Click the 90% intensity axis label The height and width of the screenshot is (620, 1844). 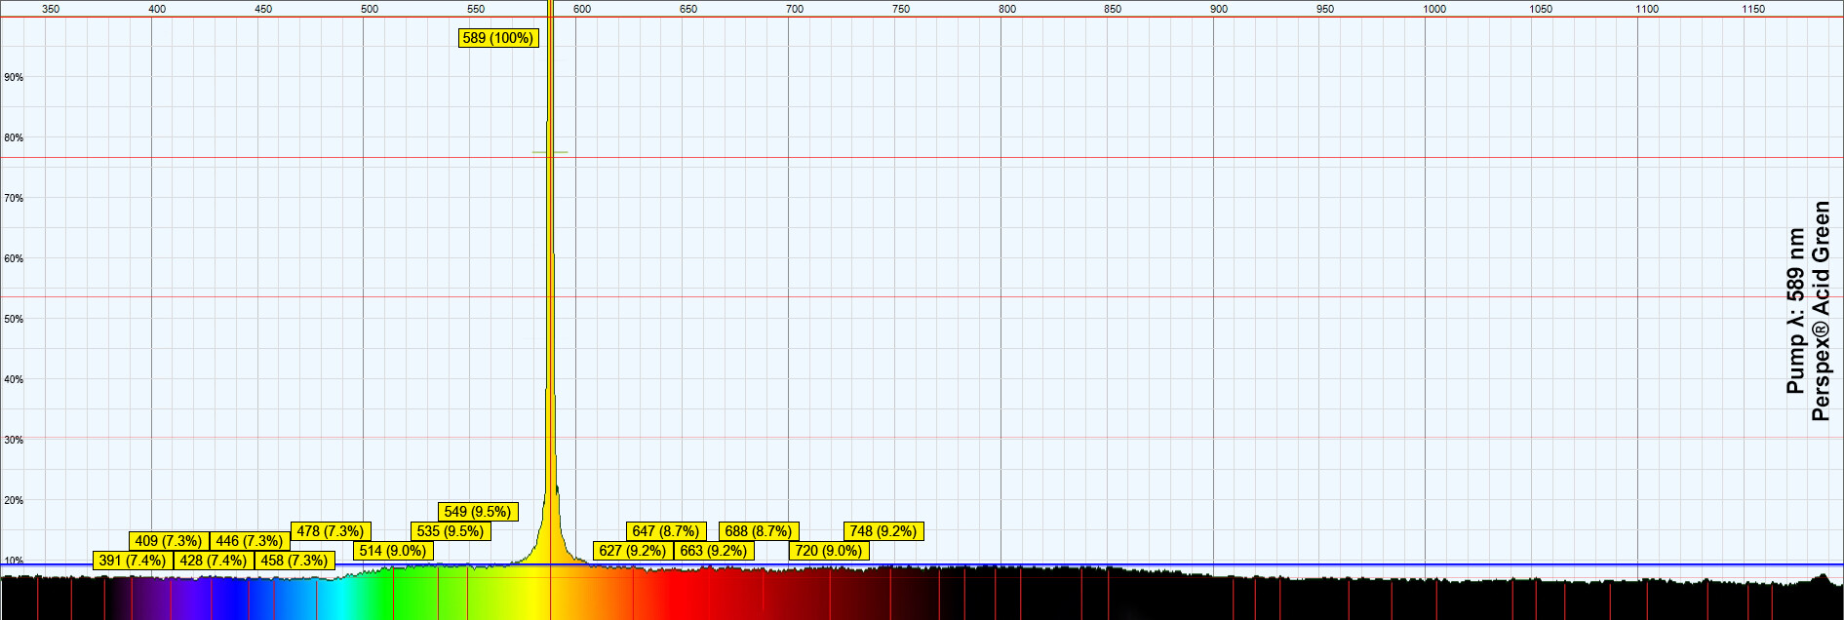[14, 77]
